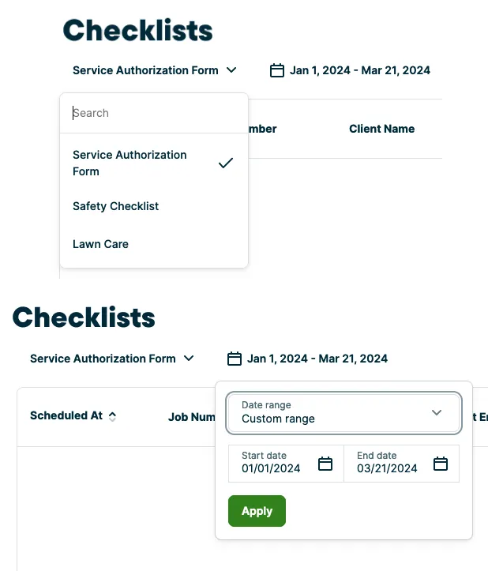488x571 pixels.
Task: Open Start date calendar picker icon
Action: click(325, 464)
